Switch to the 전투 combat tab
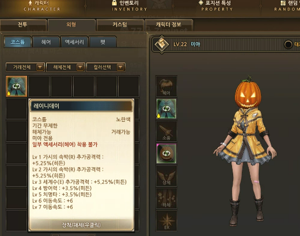The image size is (300, 236). [x=23, y=25]
